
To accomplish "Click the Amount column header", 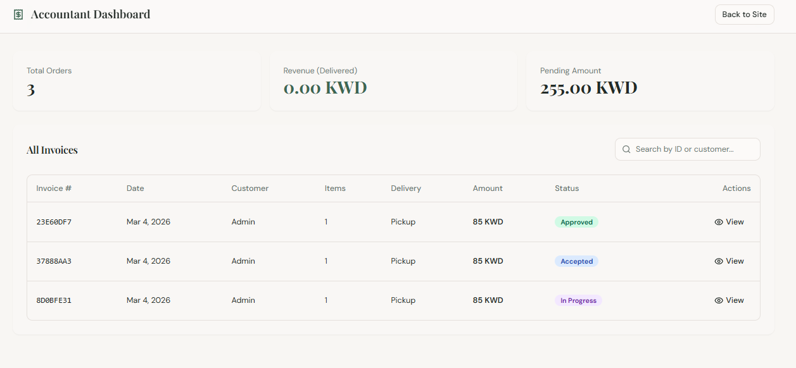I will 488,188.
